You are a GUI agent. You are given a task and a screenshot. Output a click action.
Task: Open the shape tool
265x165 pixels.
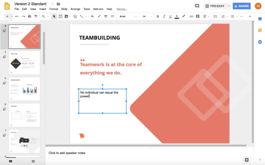pos(75,16)
